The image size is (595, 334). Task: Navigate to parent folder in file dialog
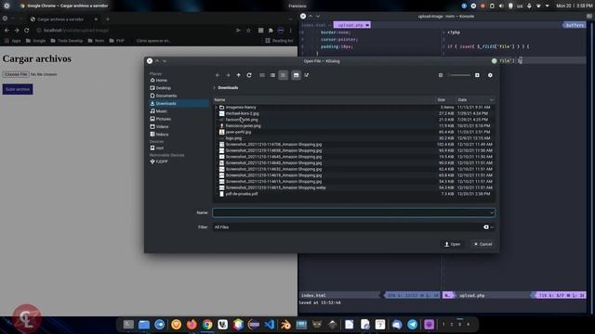(238, 75)
